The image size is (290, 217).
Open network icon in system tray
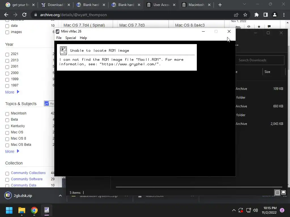point(248,210)
